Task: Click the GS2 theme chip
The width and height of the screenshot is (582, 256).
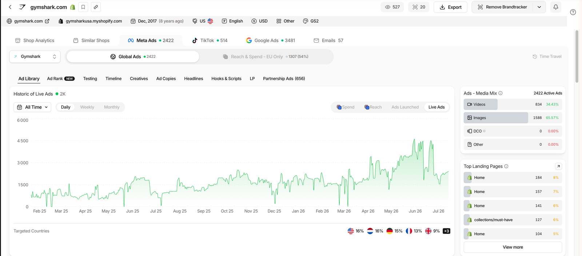Action: point(311,21)
